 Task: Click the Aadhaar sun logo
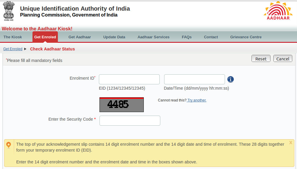pos(278,11)
